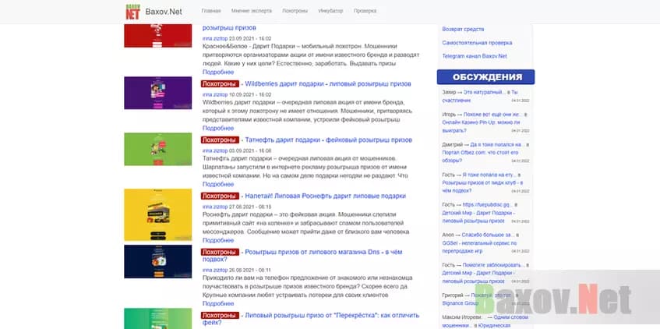Click Лохотроны tag on Dns article
The image size is (660, 329).
[x=221, y=252]
